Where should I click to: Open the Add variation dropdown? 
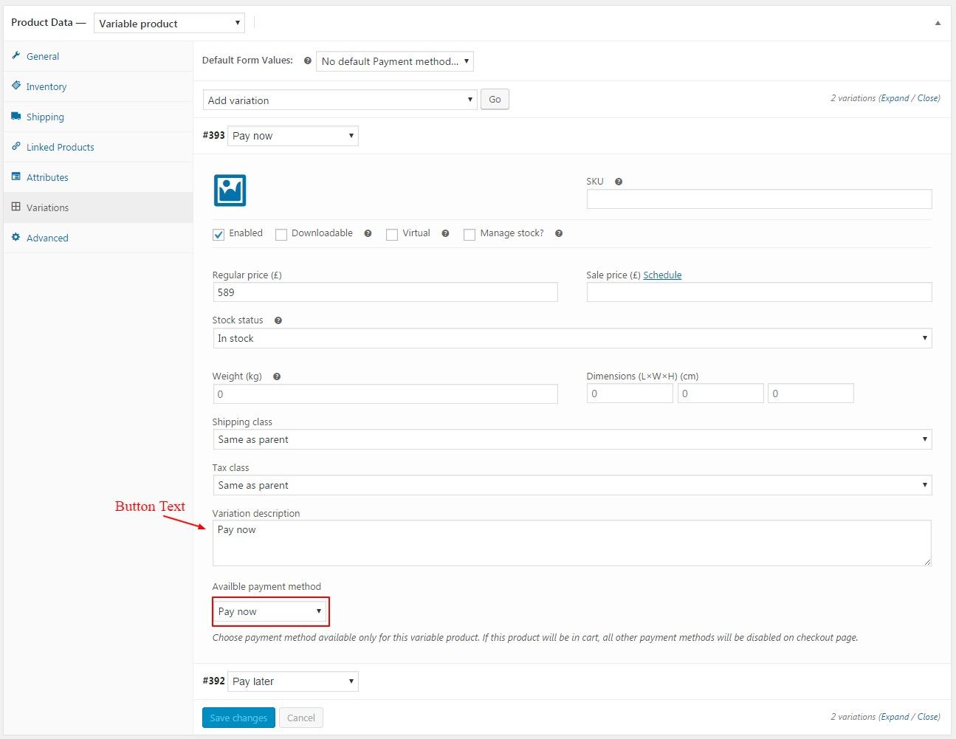tap(340, 100)
